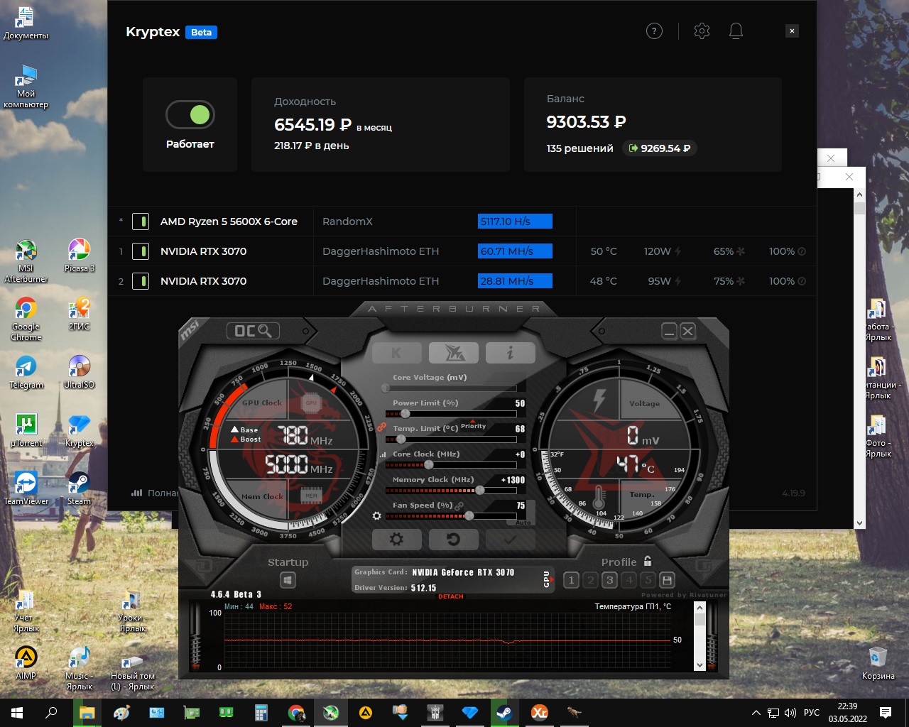Viewport: 909px width, 727px height.
Task: Open Kryptex notifications bell
Action: coord(736,31)
